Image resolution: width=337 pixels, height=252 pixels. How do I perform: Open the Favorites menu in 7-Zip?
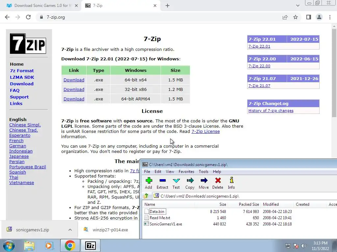point(186,171)
